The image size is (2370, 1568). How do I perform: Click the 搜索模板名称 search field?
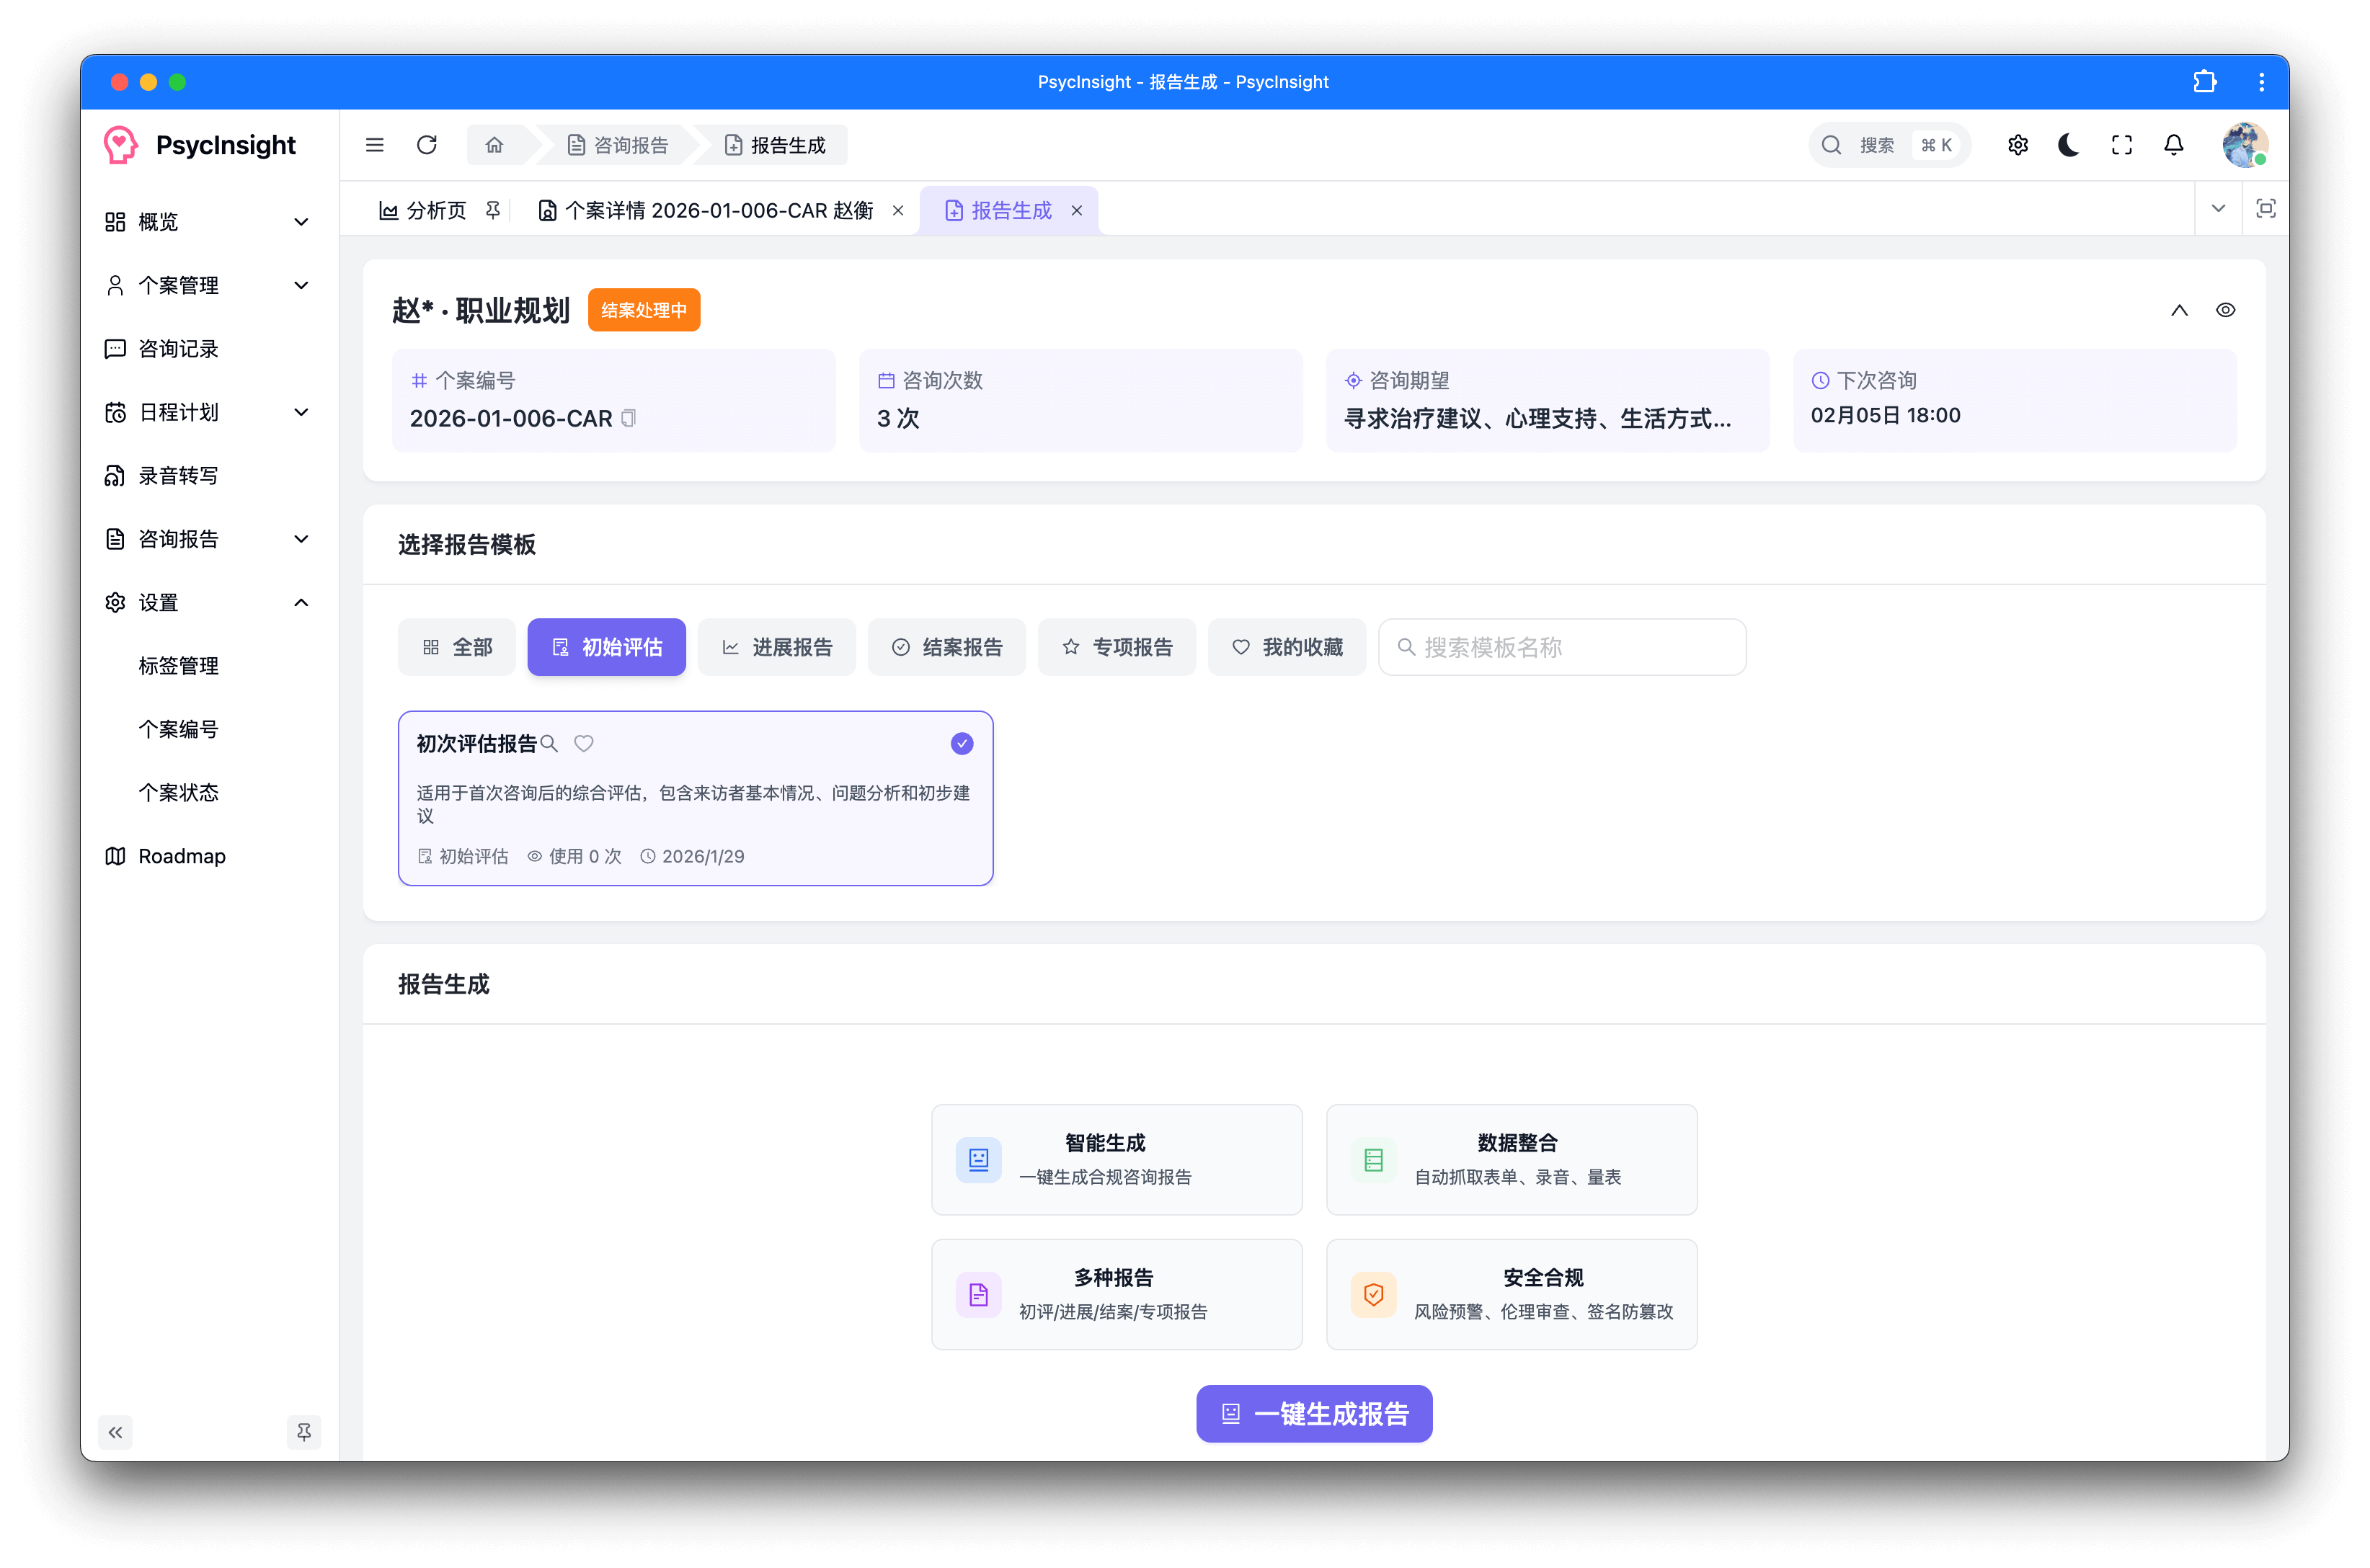[x=1563, y=647]
